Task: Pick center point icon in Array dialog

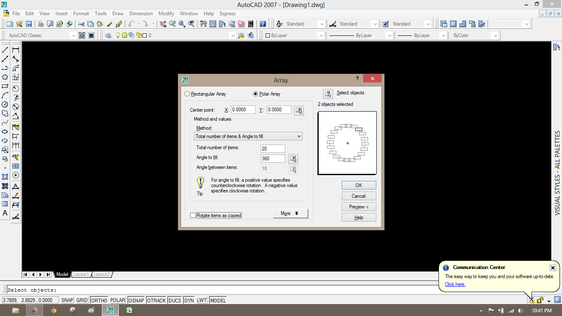Action: 299,110
